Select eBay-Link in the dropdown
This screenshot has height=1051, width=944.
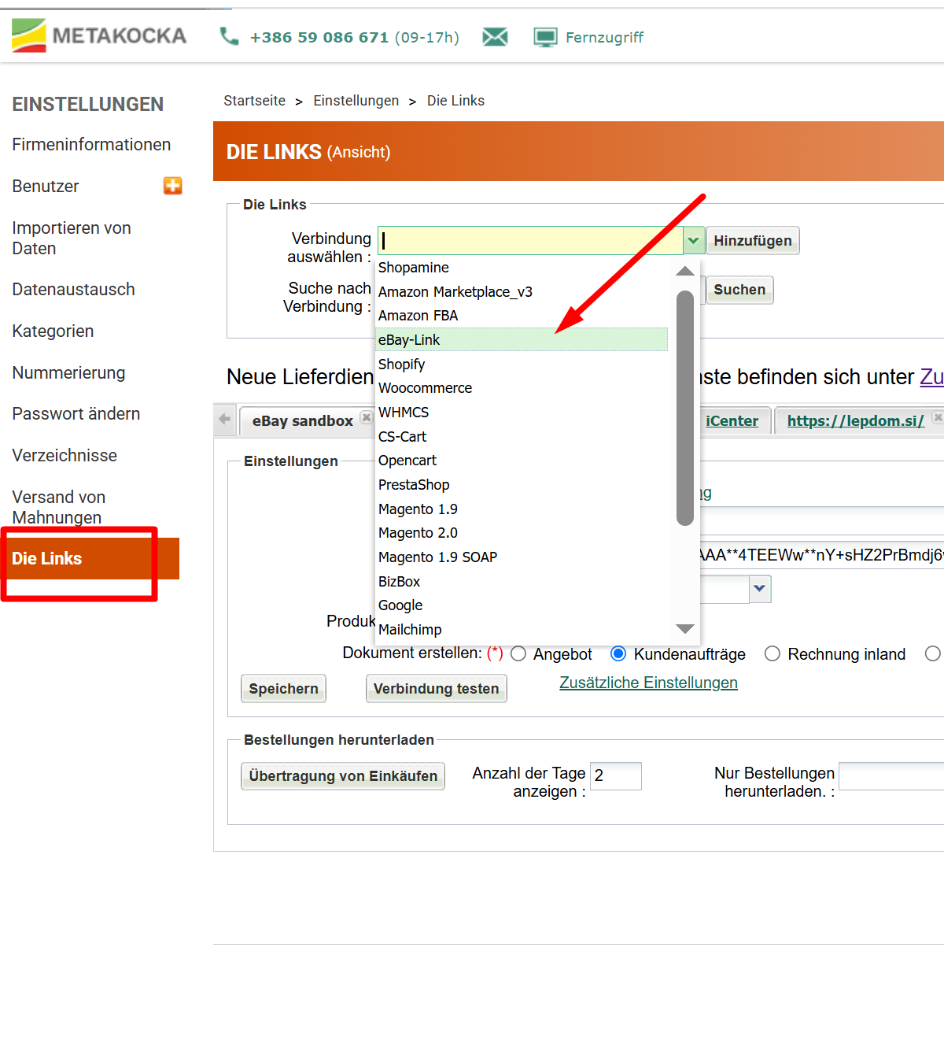(x=522, y=340)
